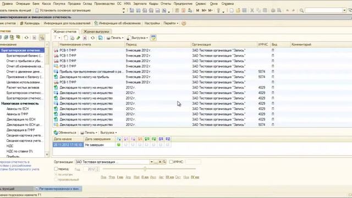Click the Календарь icon button
The height and width of the screenshot is (198, 352).
(x=30, y=23)
